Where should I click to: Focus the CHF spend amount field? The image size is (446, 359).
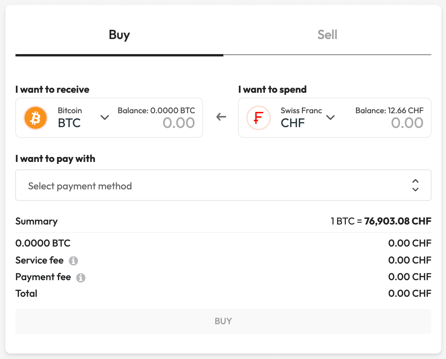(x=407, y=123)
